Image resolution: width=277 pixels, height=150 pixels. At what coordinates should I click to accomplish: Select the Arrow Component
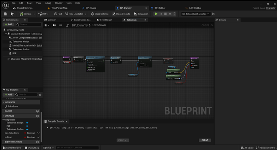tap(25, 38)
